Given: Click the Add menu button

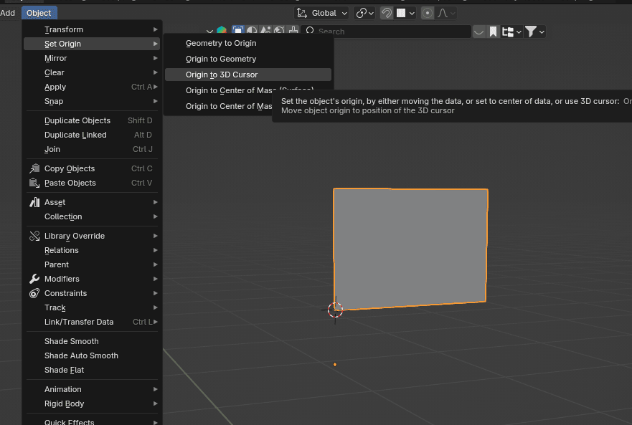Looking at the screenshot, I should click(8, 13).
